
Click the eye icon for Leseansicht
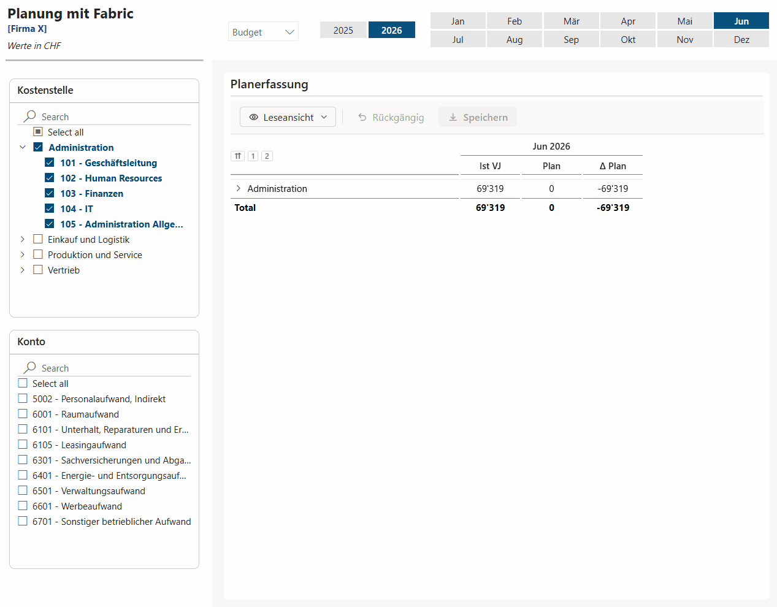pos(253,117)
